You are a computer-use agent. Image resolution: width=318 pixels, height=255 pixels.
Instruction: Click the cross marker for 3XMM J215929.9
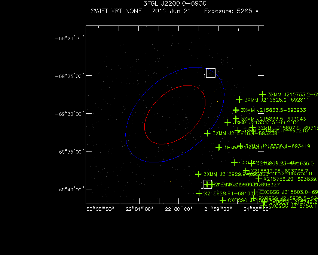pos(198,174)
